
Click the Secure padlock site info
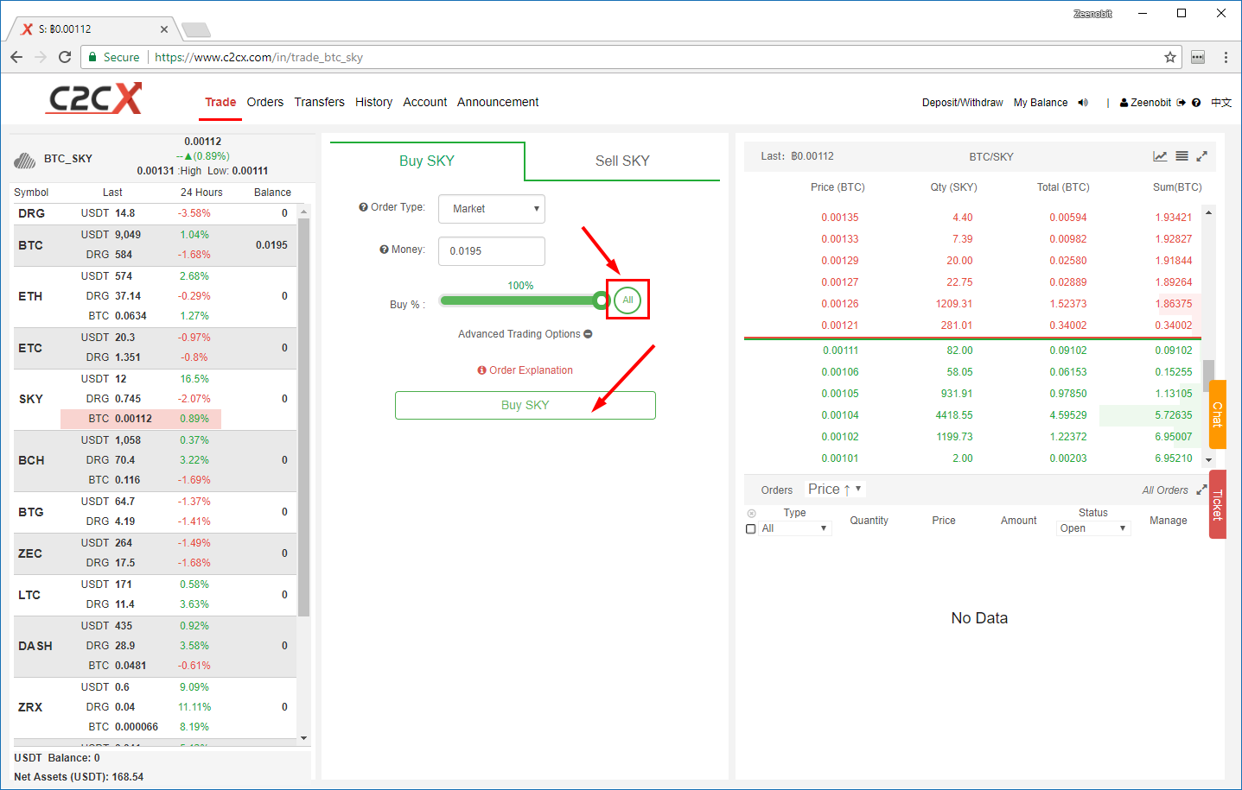pyautogui.click(x=113, y=57)
